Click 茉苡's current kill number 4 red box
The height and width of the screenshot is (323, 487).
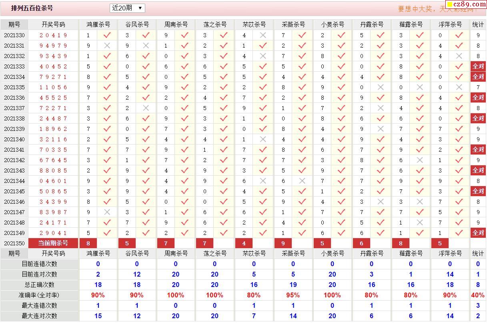[x=244, y=243]
